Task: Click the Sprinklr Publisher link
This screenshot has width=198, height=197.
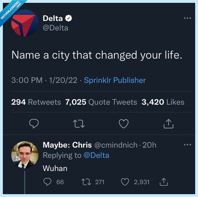Action: point(115,80)
